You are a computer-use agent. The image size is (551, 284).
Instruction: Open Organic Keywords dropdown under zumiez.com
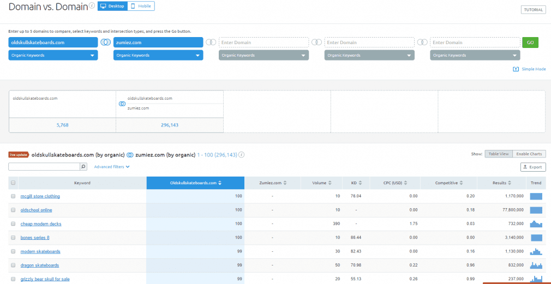pyautogui.click(x=158, y=55)
